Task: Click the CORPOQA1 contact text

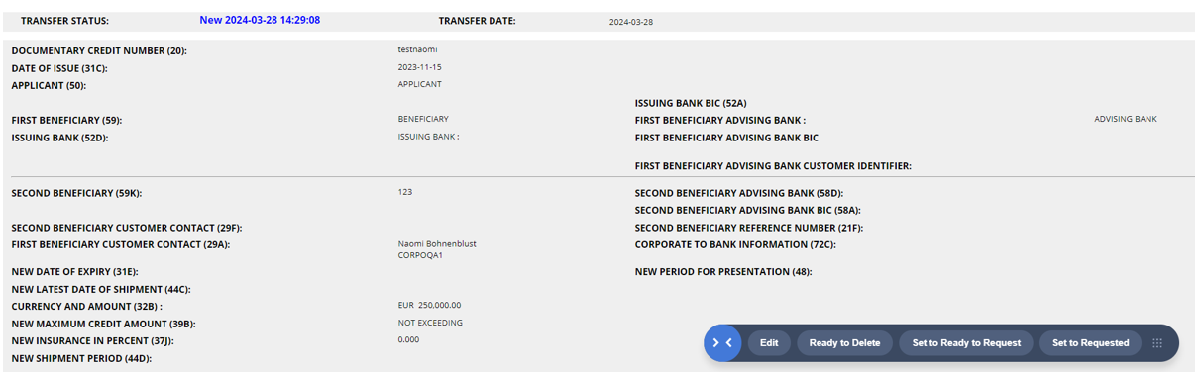Action: [420, 255]
